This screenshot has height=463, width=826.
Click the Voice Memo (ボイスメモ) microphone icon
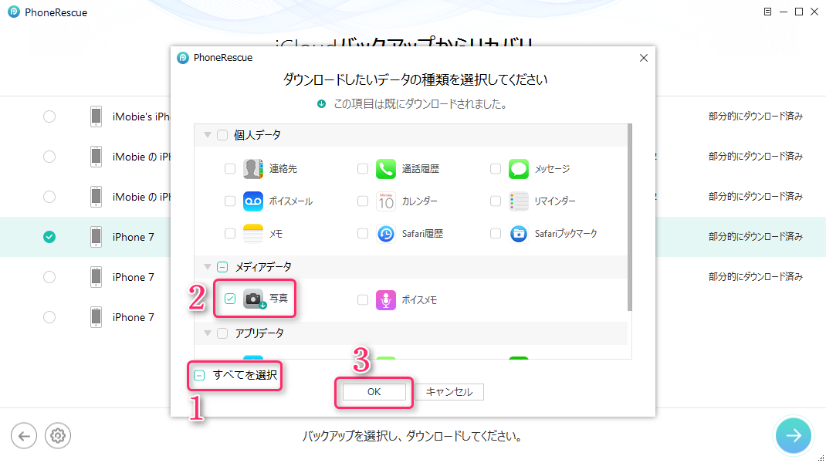point(386,299)
